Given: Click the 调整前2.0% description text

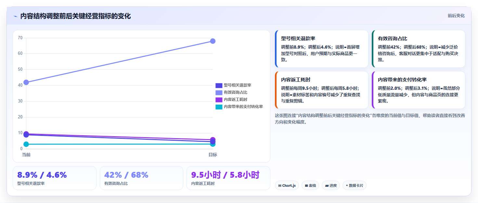Looking at the screenshot, I should click(419, 94).
